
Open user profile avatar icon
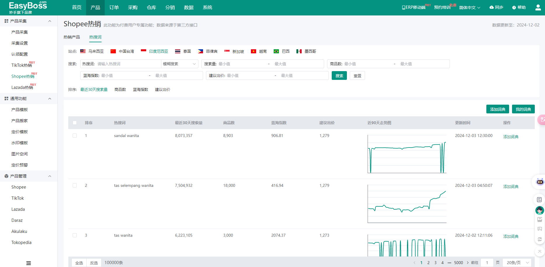[x=538, y=8]
